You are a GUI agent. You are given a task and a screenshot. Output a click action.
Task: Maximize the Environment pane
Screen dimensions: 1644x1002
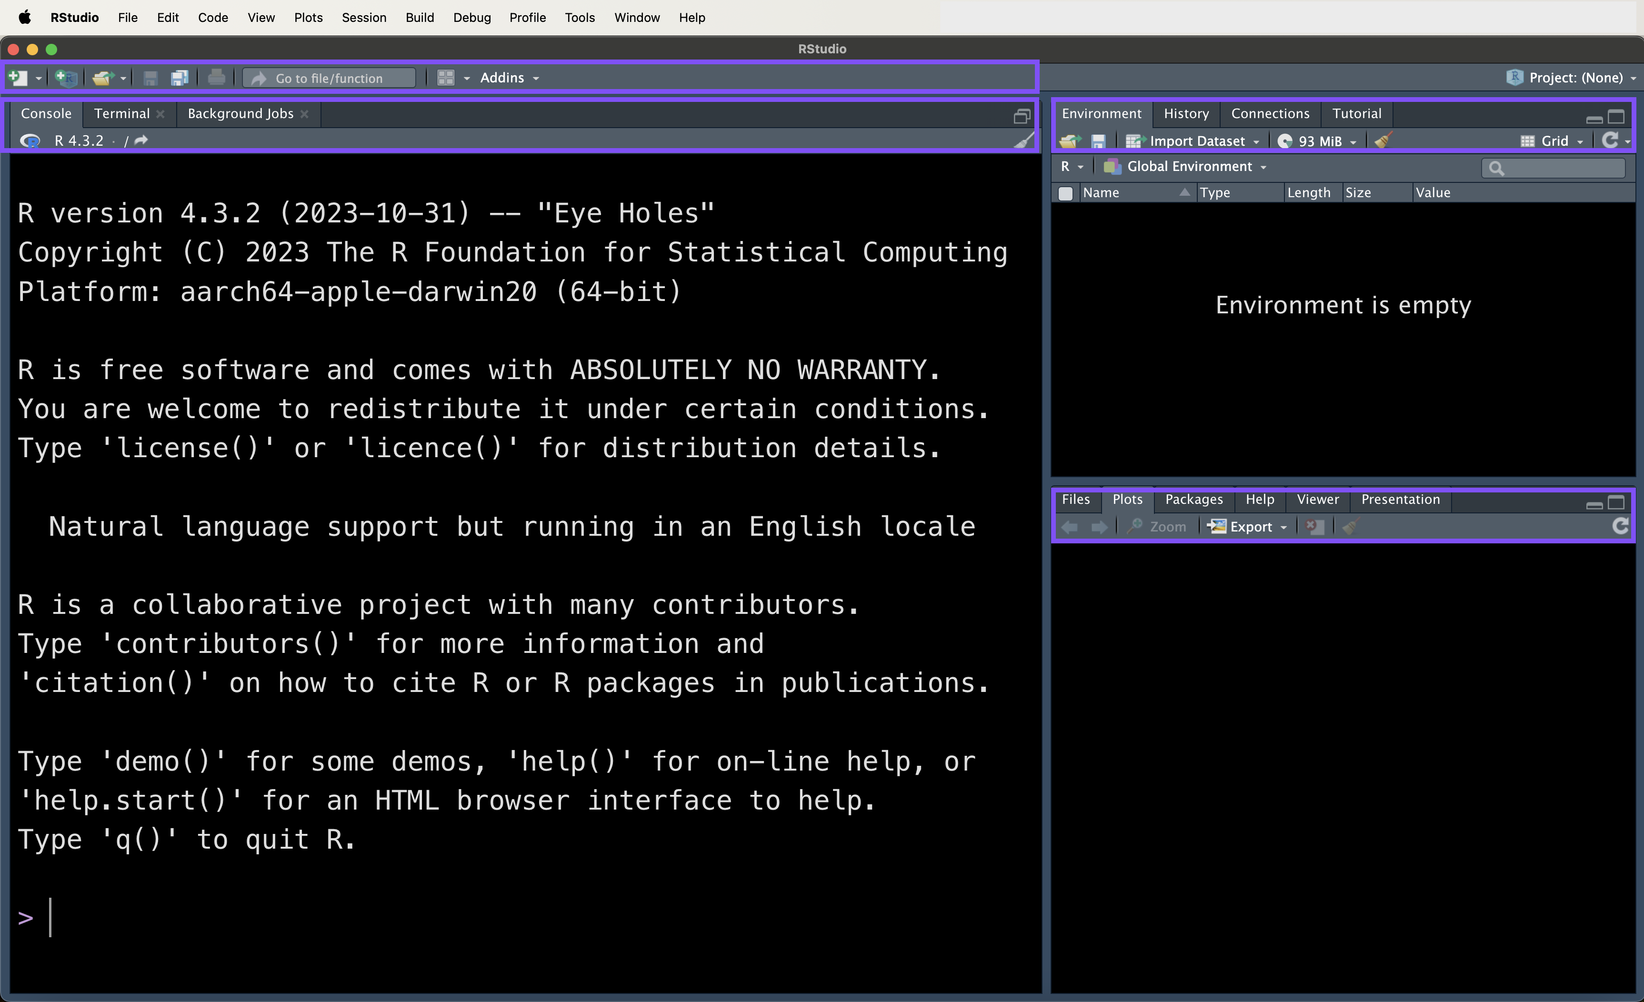pos(1616,117)
